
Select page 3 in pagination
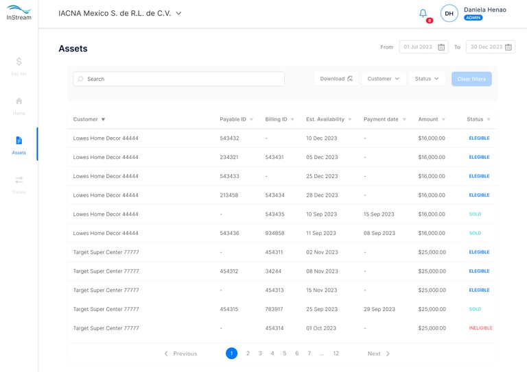[260, 354]
